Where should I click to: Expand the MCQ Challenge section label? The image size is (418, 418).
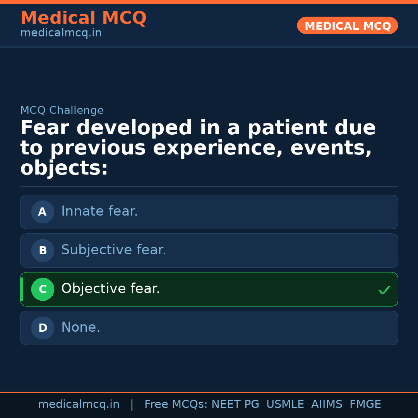[x=62, y=110]
